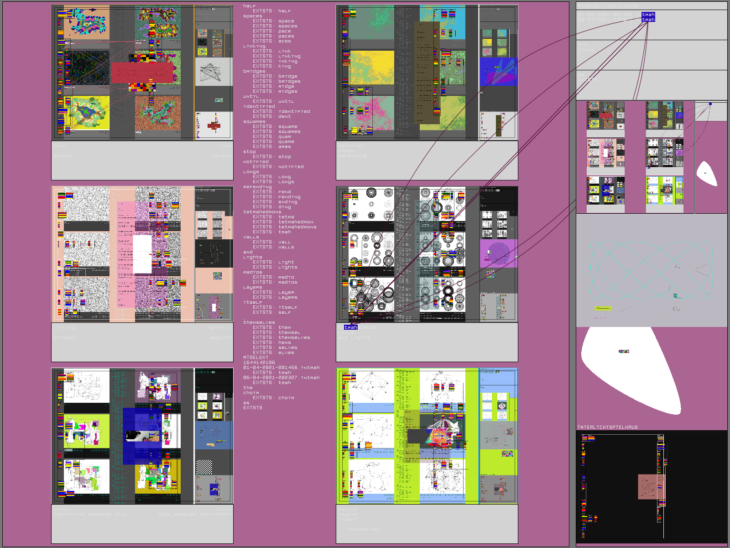
Task: Click 'EXISTS: identified' in the word list
Action: [x=281, y=111]
